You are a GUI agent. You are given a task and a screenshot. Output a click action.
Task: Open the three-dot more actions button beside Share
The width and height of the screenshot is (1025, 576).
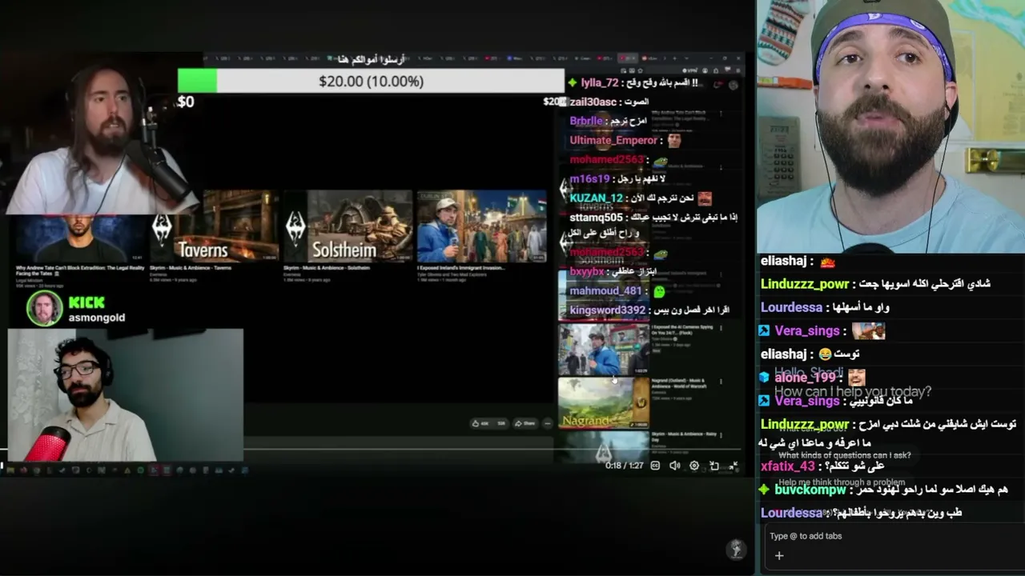pyautogui.click(x=547, y=423)
